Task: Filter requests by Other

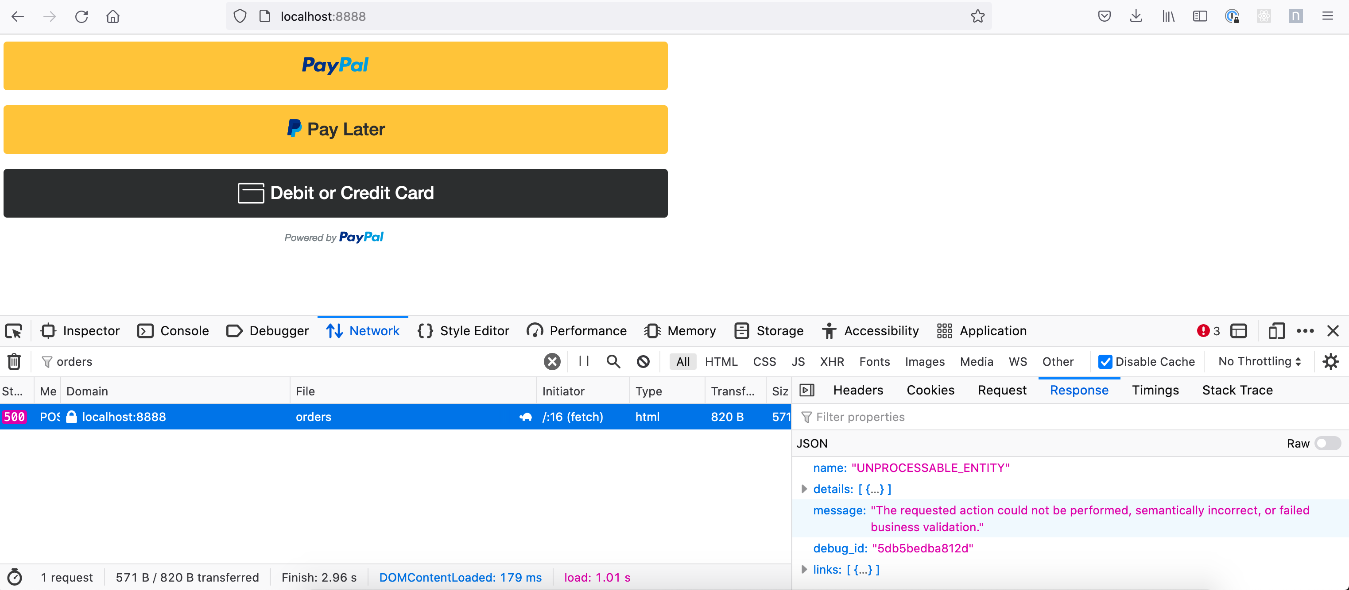Action: 1057,362
